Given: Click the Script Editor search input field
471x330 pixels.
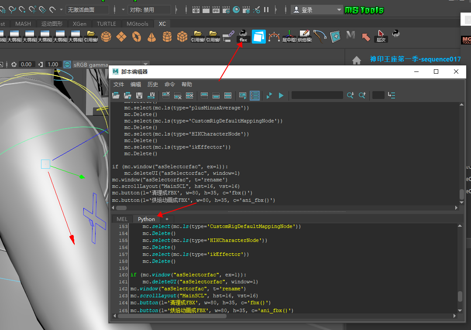Looking at the screenshot, I should [317, 95].
